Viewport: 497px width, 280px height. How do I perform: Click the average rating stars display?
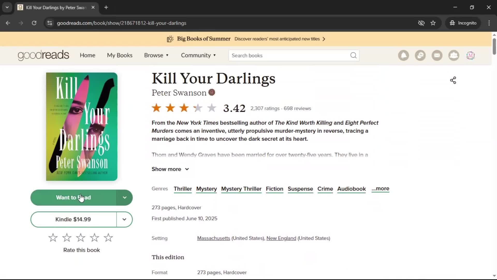(184, 108)
